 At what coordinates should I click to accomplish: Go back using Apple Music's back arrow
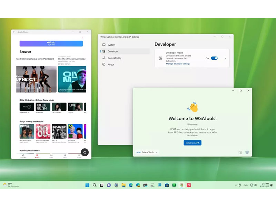coord(14,32)
